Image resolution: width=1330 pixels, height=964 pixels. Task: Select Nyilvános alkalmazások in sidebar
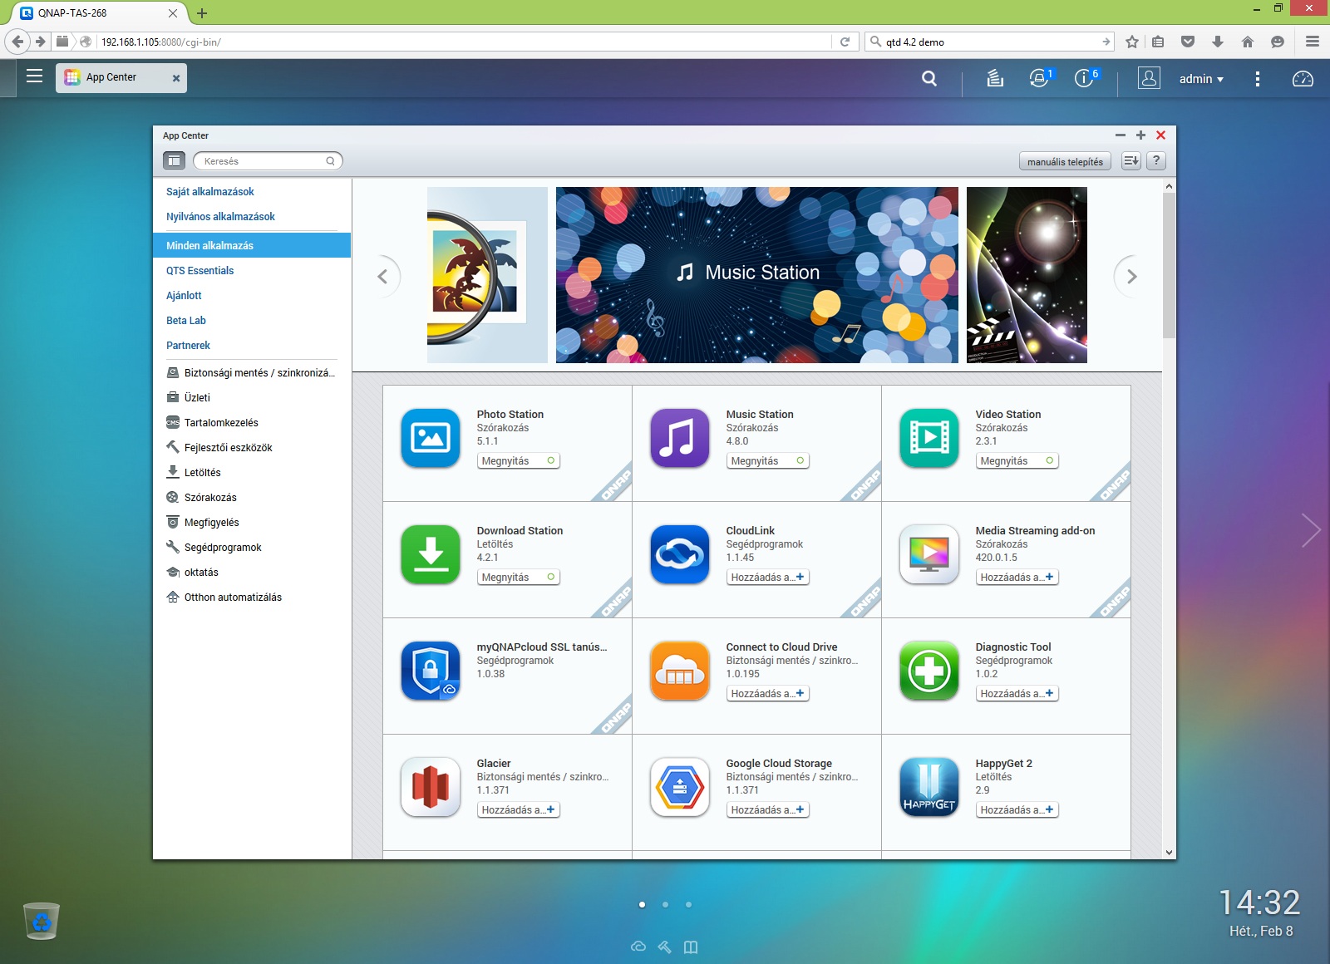(220, 217)
